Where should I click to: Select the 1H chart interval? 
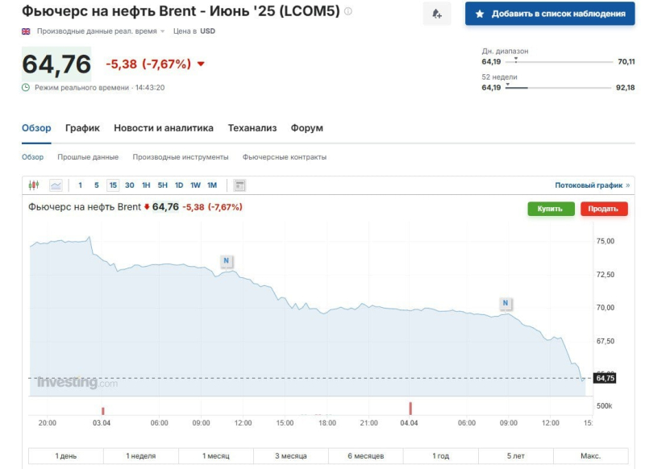[x=146, y=185]
